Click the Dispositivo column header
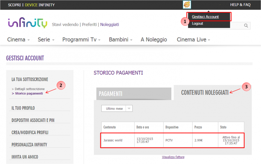 click(x=178, y=127)
